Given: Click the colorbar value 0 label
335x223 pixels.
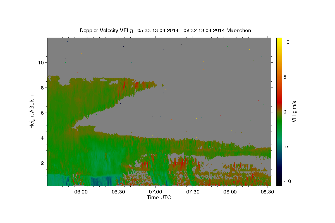Looking at the screenshot, I should tap(285, 112).
